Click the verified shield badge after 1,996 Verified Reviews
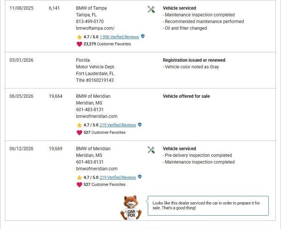This screenshot has width=281, height=229. [143, 36]
